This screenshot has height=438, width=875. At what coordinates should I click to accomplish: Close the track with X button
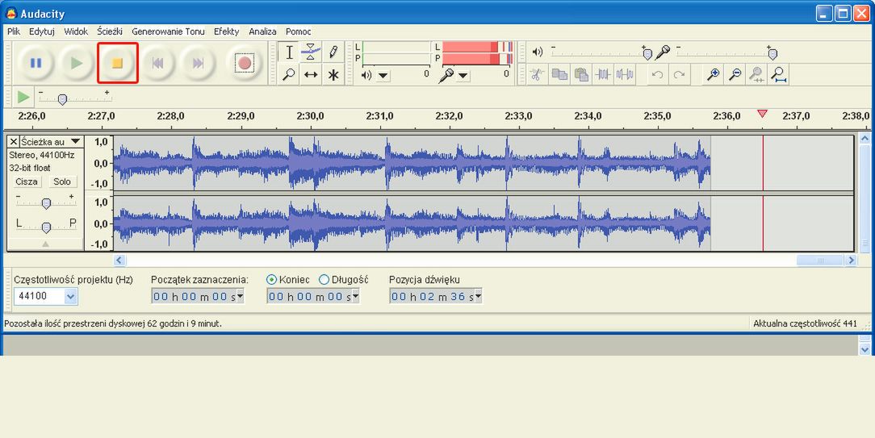(13, 142)
